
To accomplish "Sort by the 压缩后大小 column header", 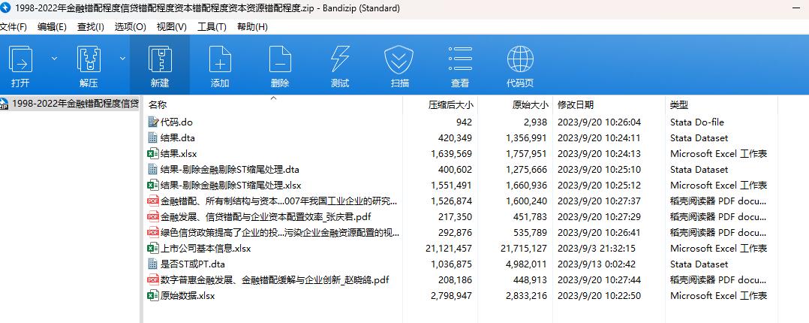I will [x=450, y=105].
